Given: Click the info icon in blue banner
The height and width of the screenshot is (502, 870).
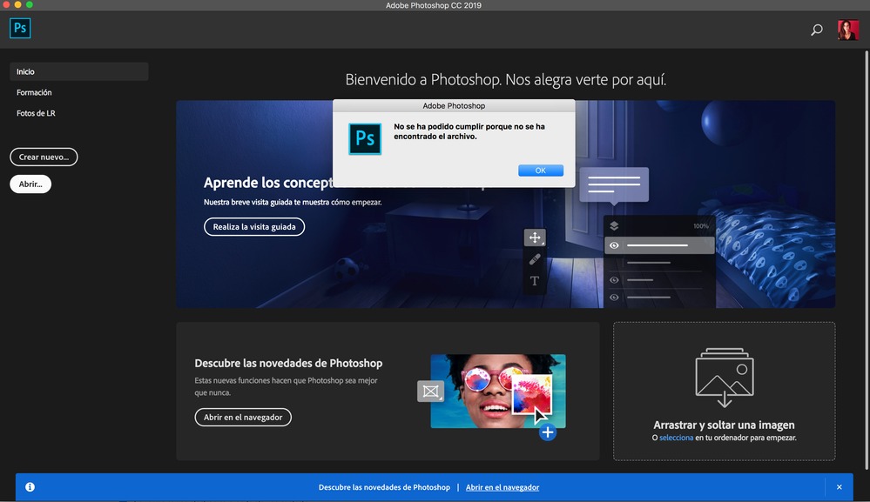Looking at the screenshot, I should (30, 487).
